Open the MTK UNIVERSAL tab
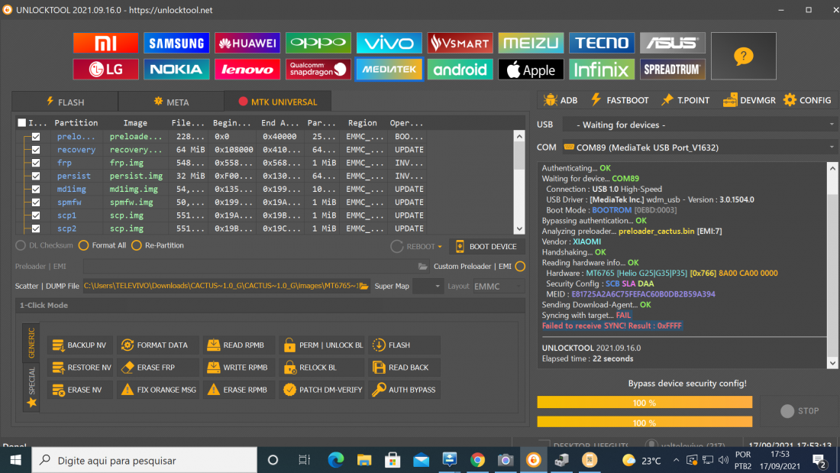Image resolution: width=840 pixels, height=473 pixels. click(x=277, y=102)
